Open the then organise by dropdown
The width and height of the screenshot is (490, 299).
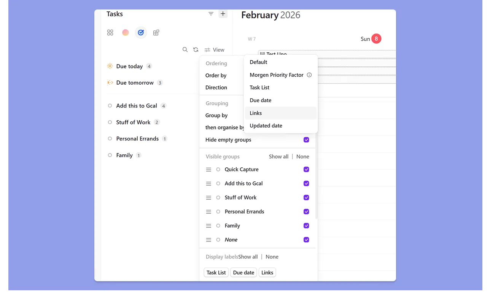224,127
